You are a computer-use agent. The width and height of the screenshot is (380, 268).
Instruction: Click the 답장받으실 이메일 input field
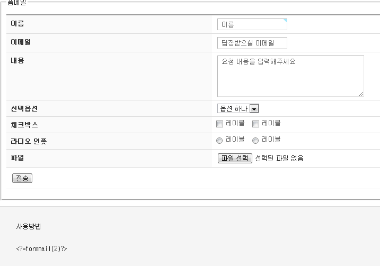tap(252, 43)
